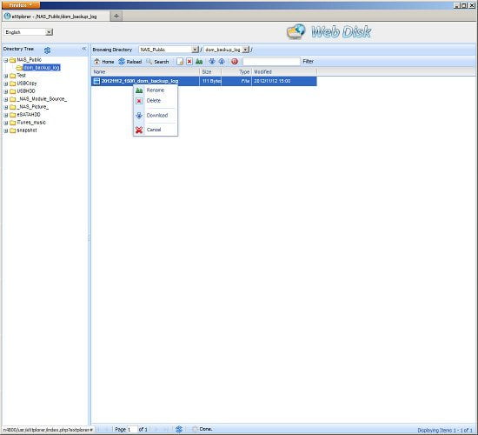Collapse the Directory Tree panel
Viewport: 478px width, 435px height.
[x=84, y=49]
